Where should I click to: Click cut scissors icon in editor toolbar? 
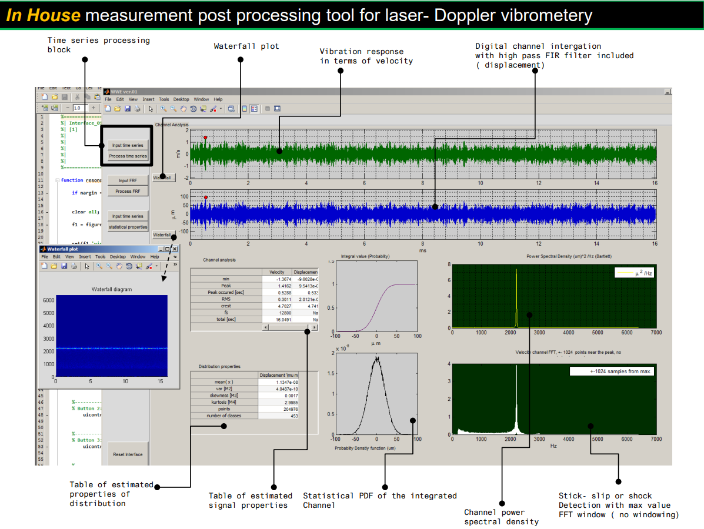click(x=77, y=96)
